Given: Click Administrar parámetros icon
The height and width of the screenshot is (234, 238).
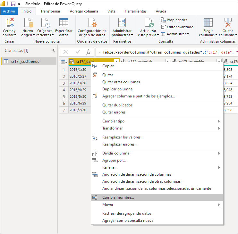Looking at the screenshot, I should click(x=122, y=22).
